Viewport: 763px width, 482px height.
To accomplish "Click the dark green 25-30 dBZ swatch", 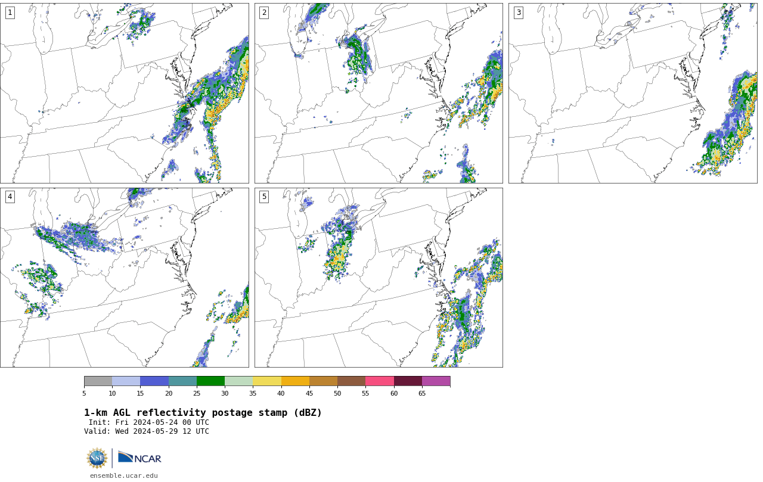I will (210, 381).
